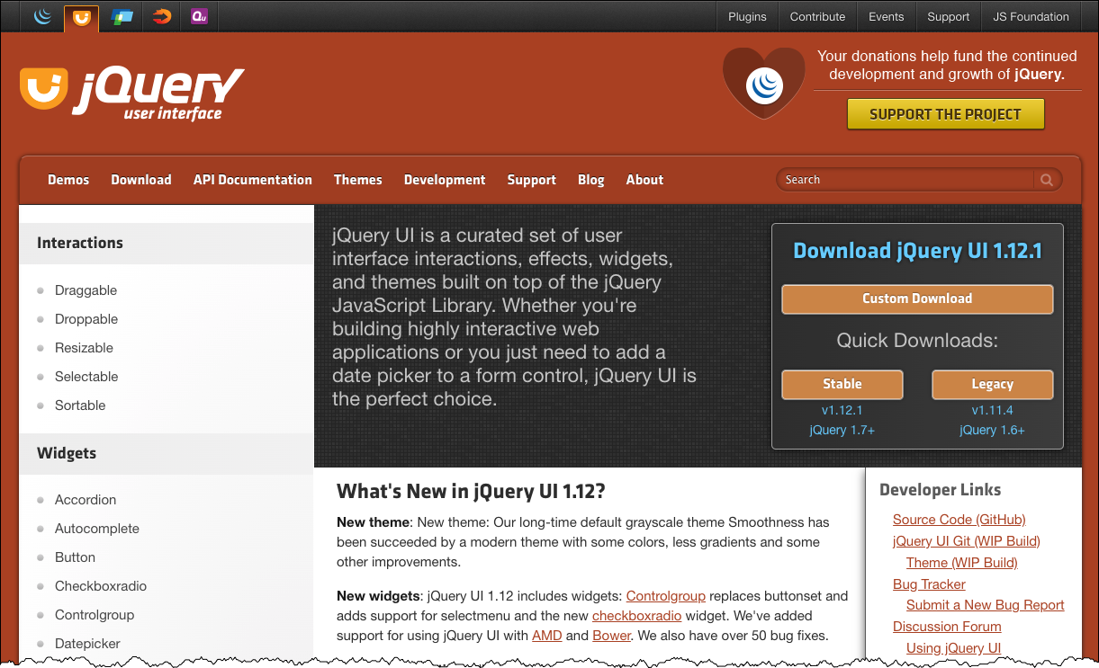
Task: Open the Plugins top menu item
Action: (x=747, y=16)
